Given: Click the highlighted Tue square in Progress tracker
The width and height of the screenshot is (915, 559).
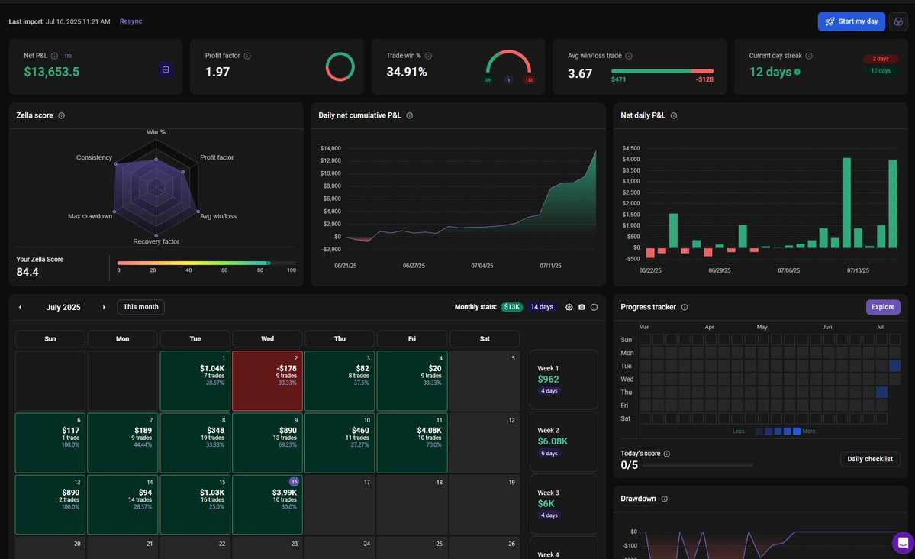Looking at the screenshot, I should pyautogui.click(x=894, y=366).
